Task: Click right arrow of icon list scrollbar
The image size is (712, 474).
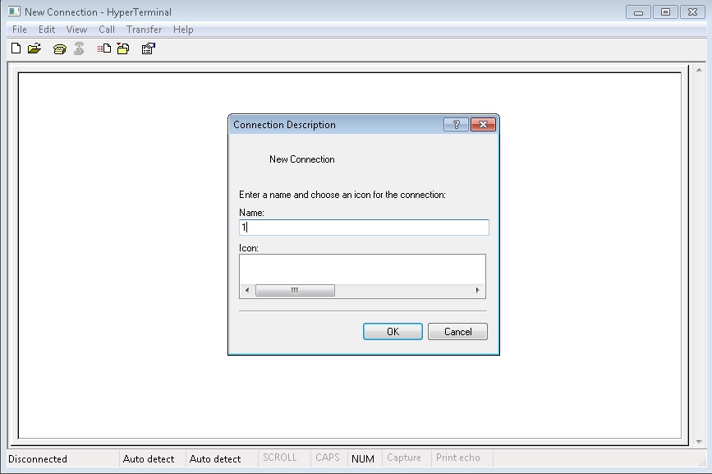Action: pos(479,290)
